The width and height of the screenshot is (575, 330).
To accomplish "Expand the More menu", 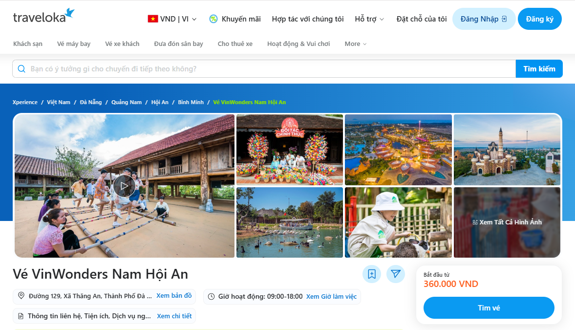I will click(355, 44).
